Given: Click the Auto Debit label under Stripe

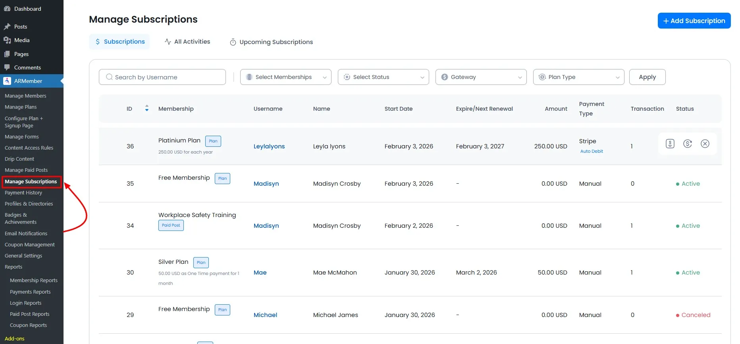Looking at the screenshot, I should click(x=592, y=151).
